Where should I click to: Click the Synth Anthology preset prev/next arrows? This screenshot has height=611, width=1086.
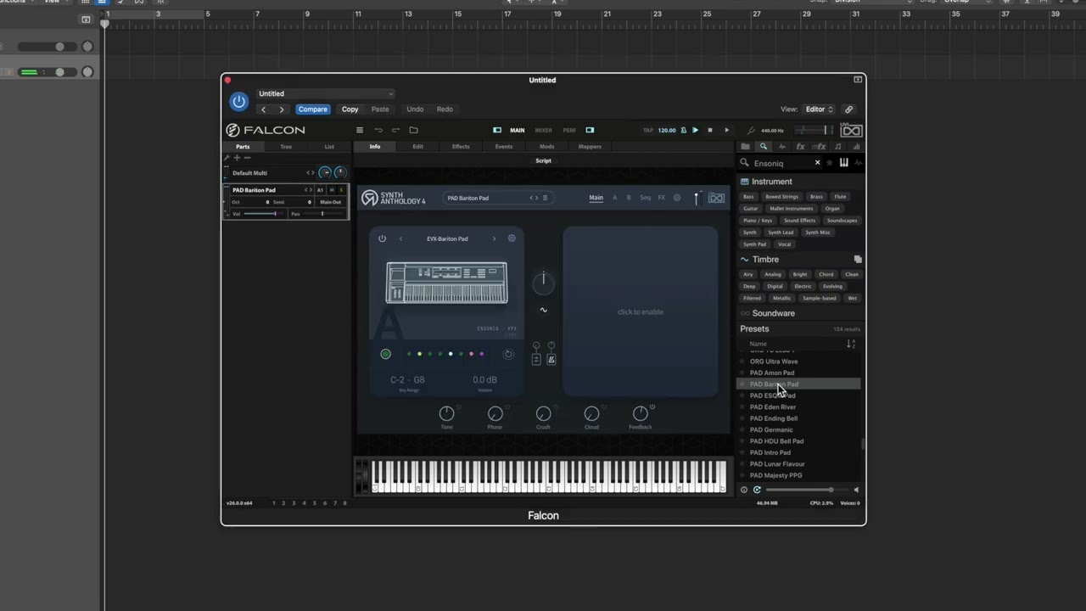pyautogui.click(x=534, y=198)
